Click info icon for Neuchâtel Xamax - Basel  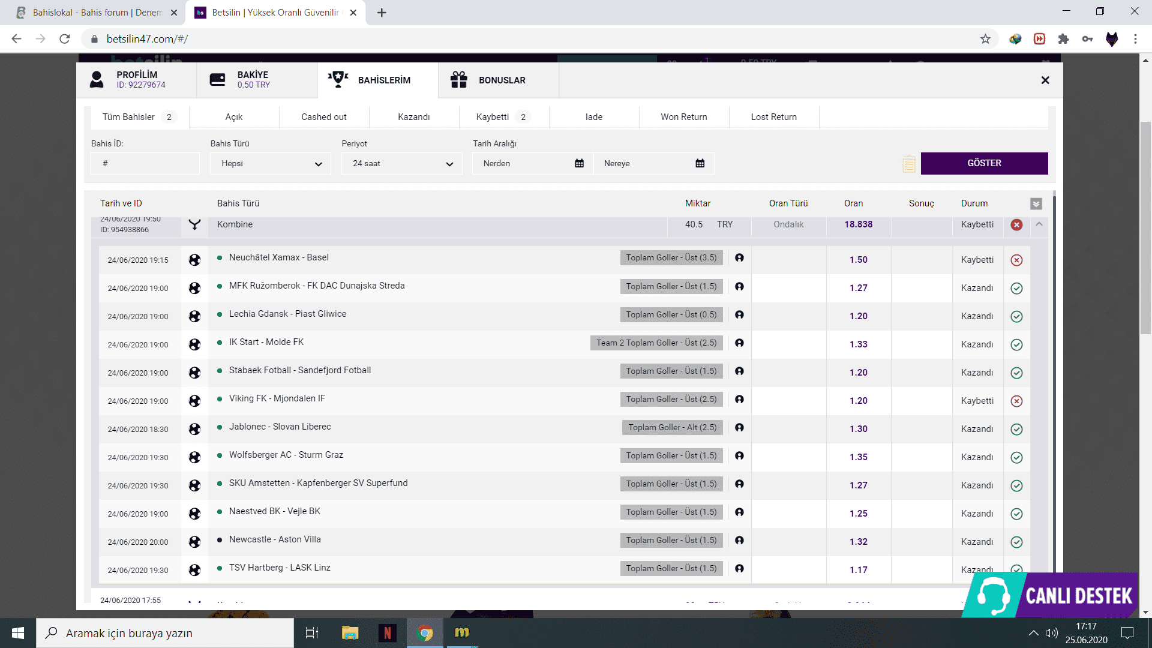pos(739,257)
